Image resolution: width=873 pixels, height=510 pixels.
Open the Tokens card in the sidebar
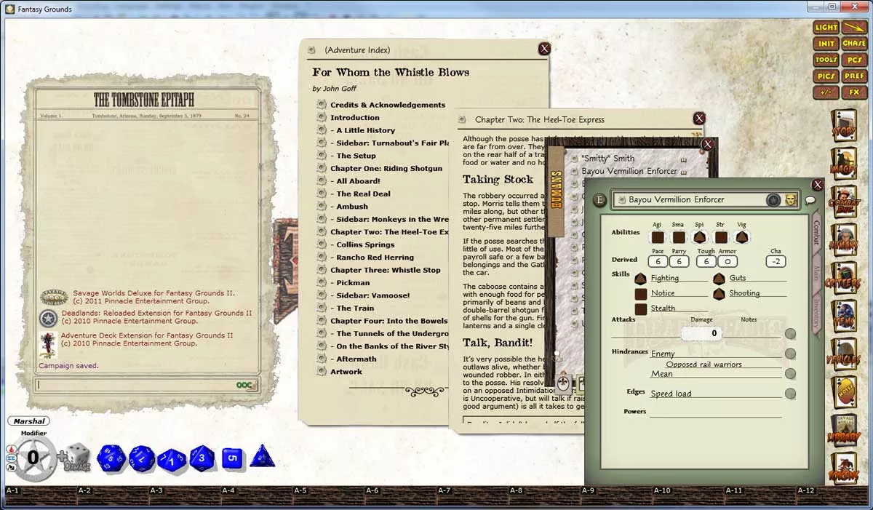tap(845, 469)
